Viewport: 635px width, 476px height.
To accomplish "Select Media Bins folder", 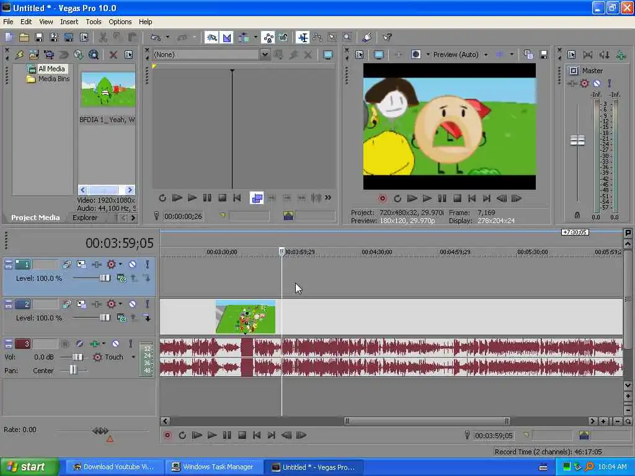I will [54, 79].
